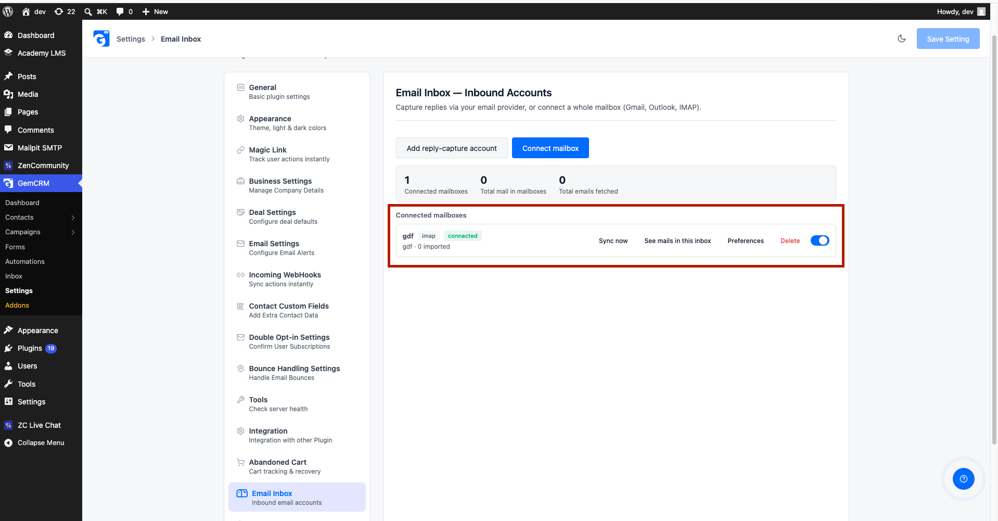This screenshot has width=998, height=521.
Task: Select the Email Inbox settings tab
Action: click(x=297, y=497)
